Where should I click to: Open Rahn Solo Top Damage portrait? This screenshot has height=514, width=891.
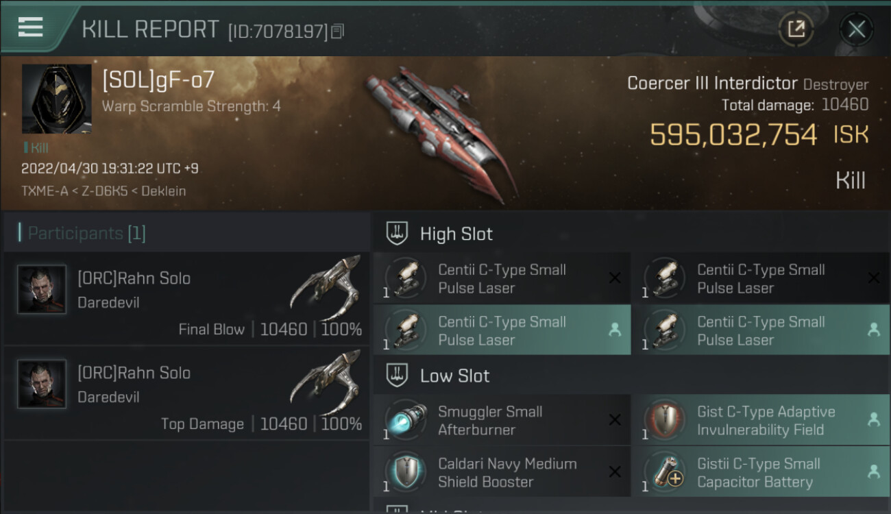42,384
